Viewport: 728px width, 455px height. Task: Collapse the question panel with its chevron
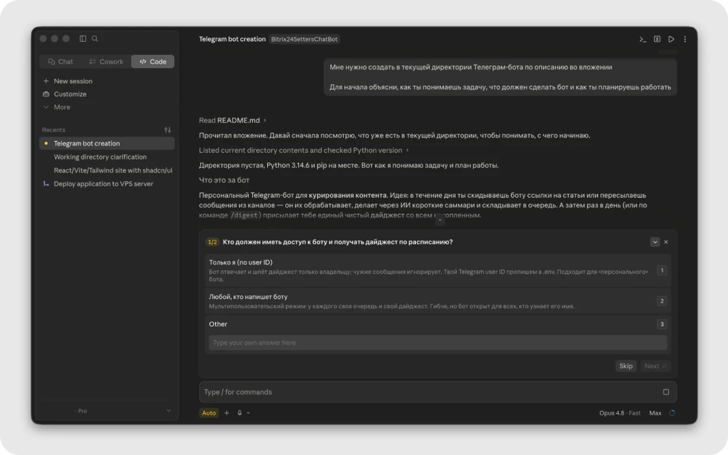pyautogui.click(x=655, y=242)
